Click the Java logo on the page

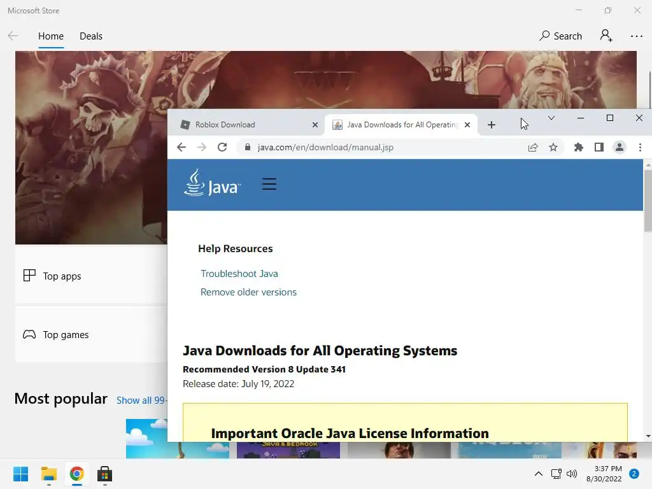pyautogui.click(x=212, y=183)
